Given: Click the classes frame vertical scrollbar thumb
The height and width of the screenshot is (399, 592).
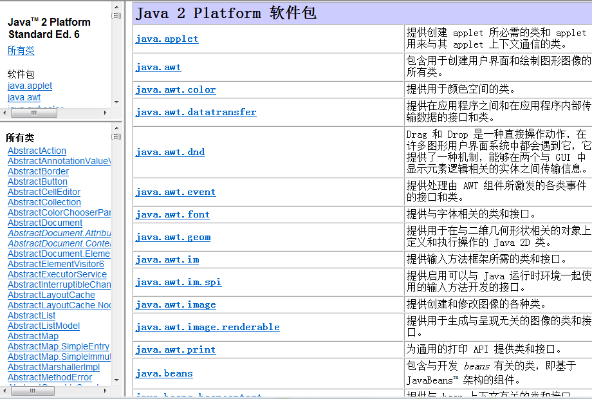Looking at the screenshot, I should tap(116, 136).
